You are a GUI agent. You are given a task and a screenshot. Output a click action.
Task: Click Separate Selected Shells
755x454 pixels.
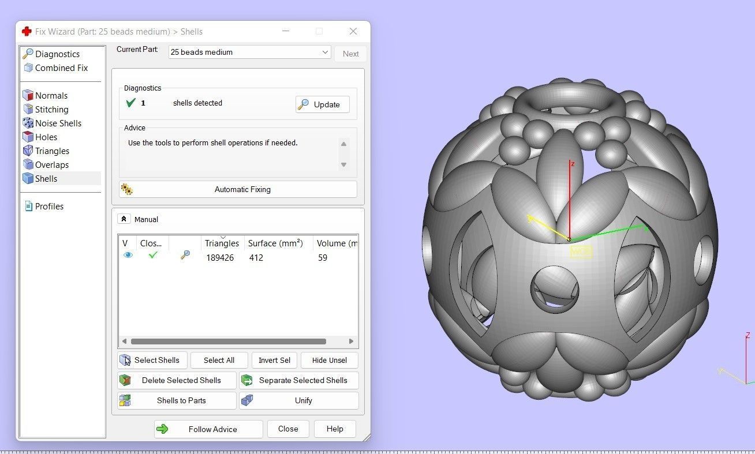299,380
